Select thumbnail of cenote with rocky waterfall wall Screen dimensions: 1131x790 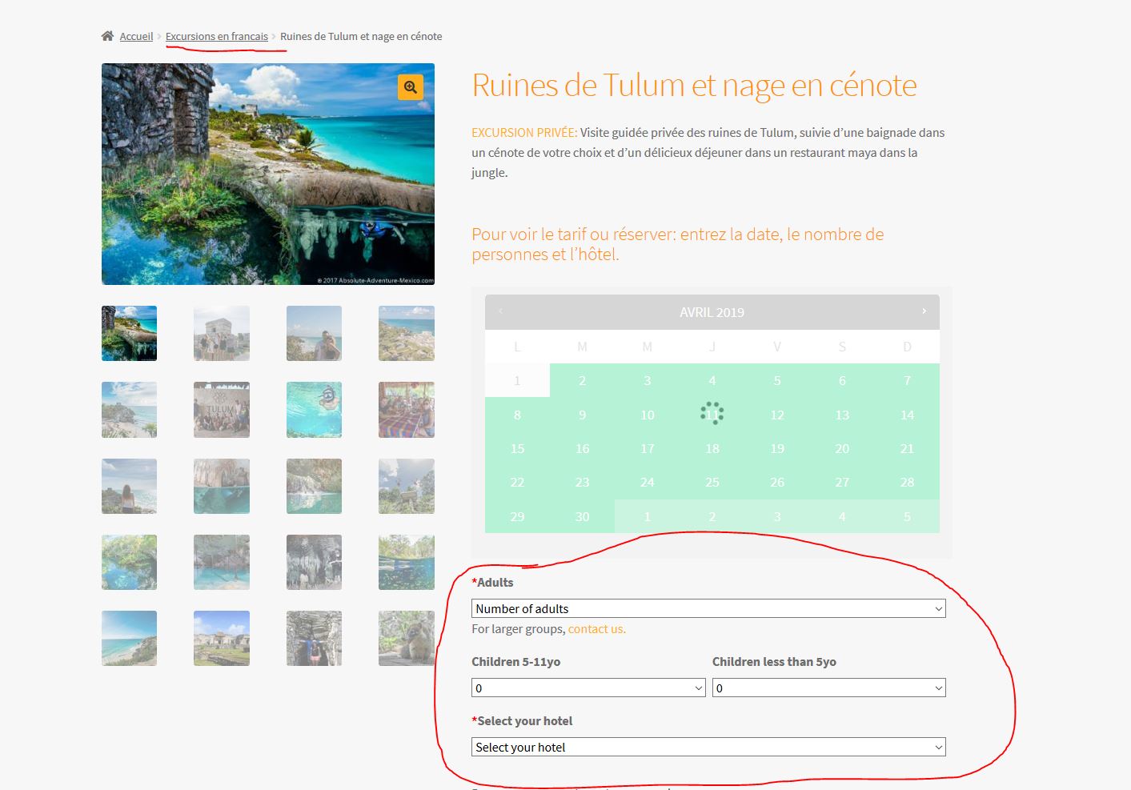click(314, 486)
